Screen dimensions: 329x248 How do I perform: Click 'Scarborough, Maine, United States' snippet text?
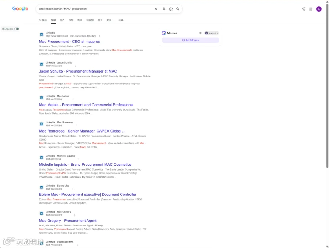coord(58,136)
